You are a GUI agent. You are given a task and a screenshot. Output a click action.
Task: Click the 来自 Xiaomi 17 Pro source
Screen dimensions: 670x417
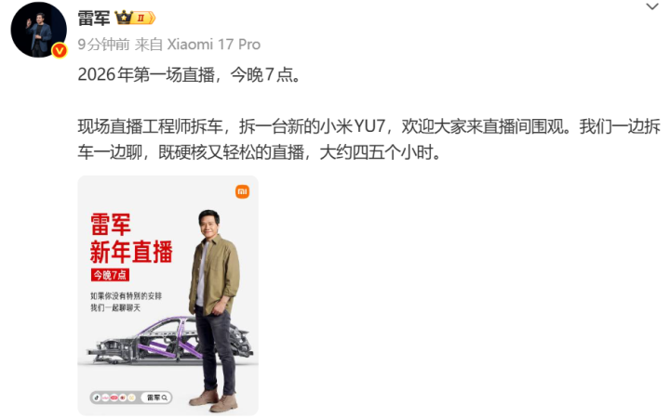[x=197, y=45]
